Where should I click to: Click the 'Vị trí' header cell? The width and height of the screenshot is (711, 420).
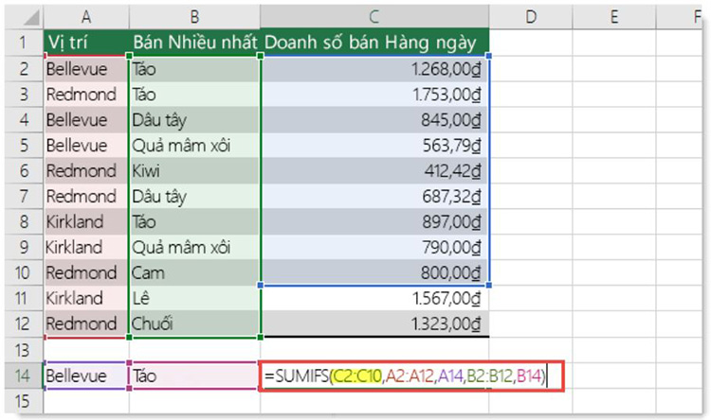(86, 43)
